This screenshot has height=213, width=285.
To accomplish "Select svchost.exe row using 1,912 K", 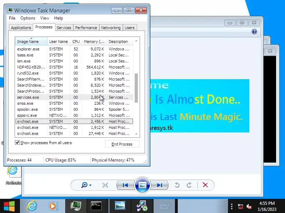I will 74,127.
